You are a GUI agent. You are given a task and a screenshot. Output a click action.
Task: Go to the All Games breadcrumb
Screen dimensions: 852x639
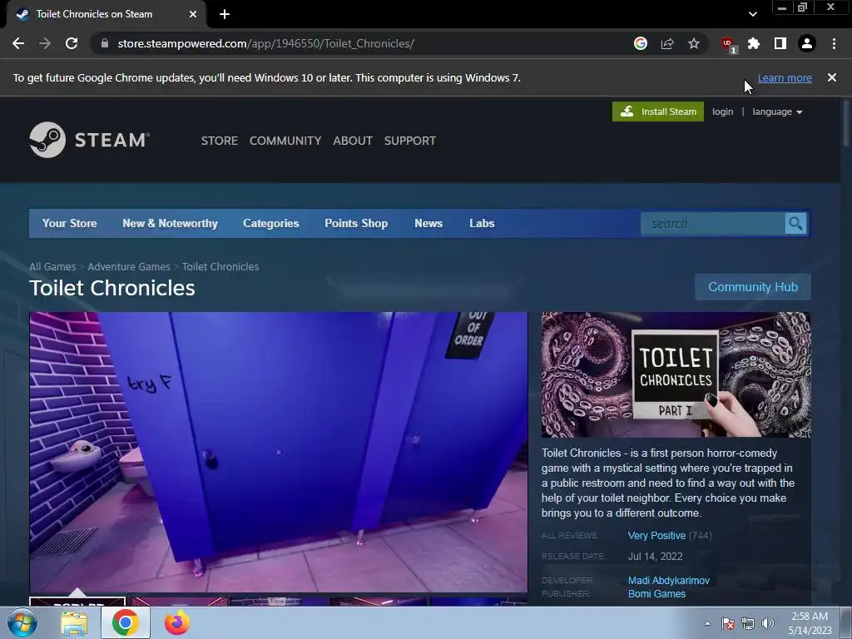pyautogui.click(x=52, y=267)
